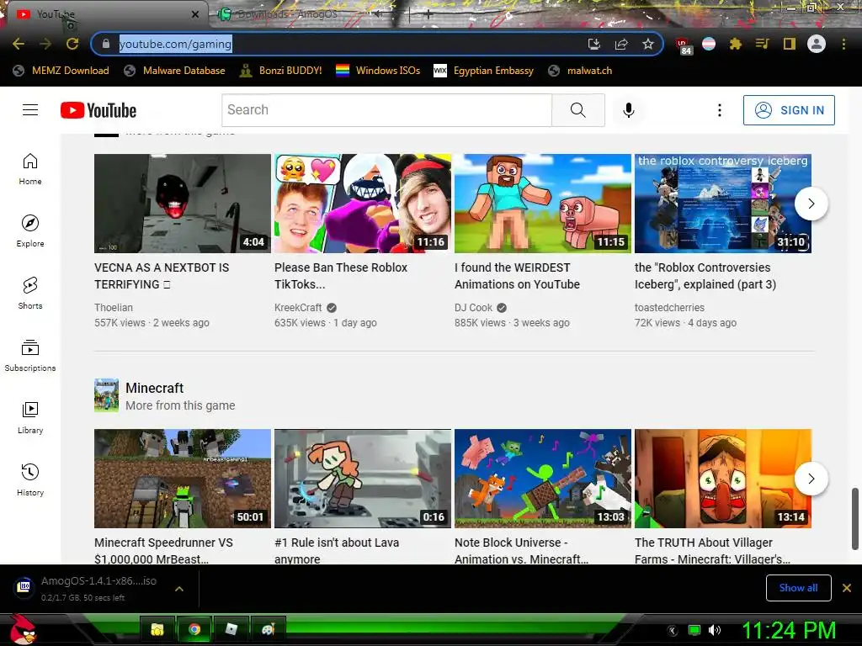Click Sign In button
Screen dimensions: 862x646
pyautogui.click(x=789, y=110)
